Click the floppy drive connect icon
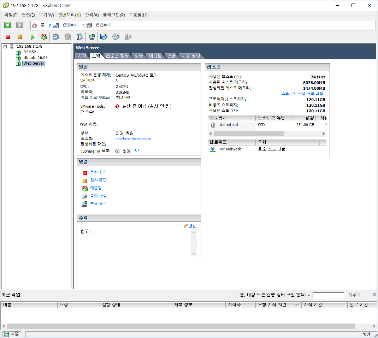Screen dimensions: 378x338 (x=104, y=37)
